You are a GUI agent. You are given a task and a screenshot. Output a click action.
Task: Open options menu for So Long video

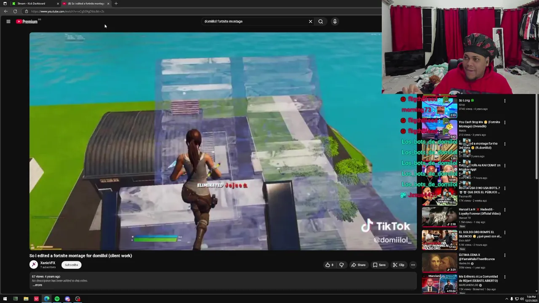504,101
